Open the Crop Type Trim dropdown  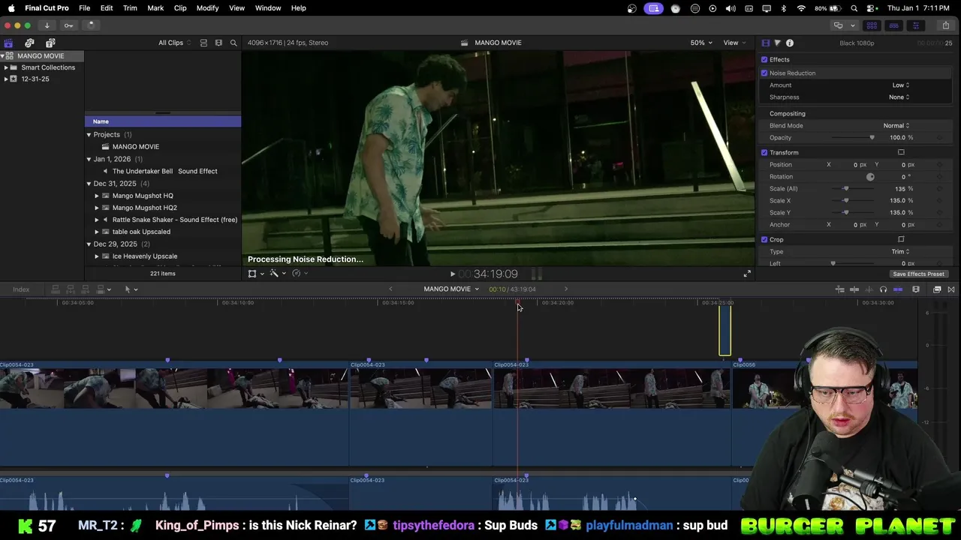[900, 252]
